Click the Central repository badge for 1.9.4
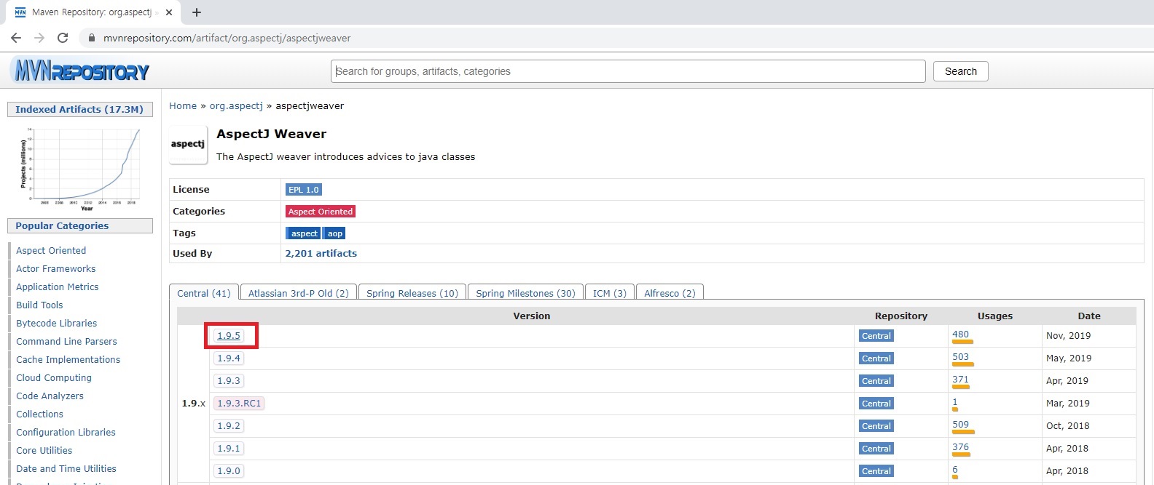This screenshot has width=1154, height=485. (876, 358)
